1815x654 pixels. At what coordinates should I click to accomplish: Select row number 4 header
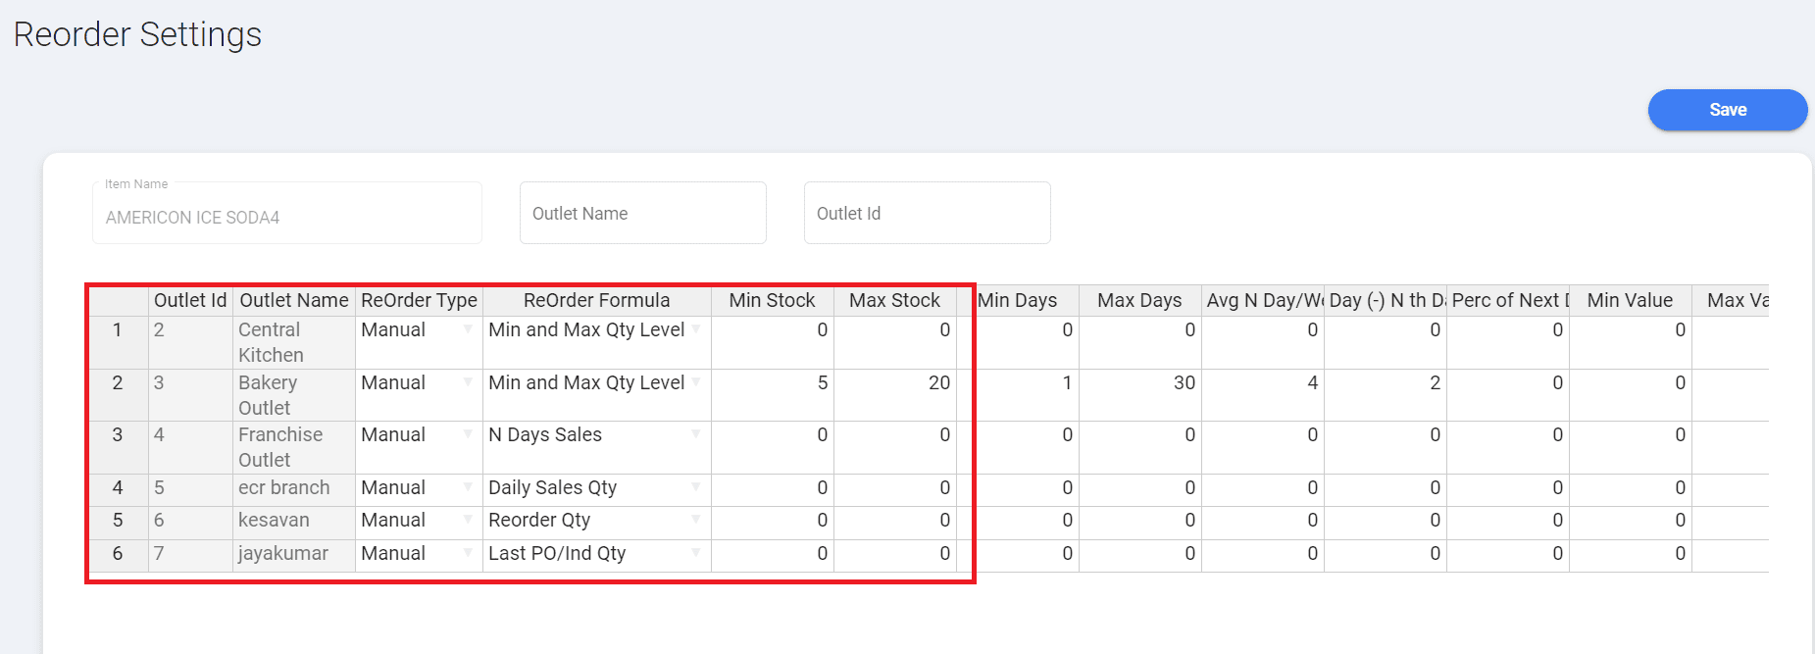118,487
